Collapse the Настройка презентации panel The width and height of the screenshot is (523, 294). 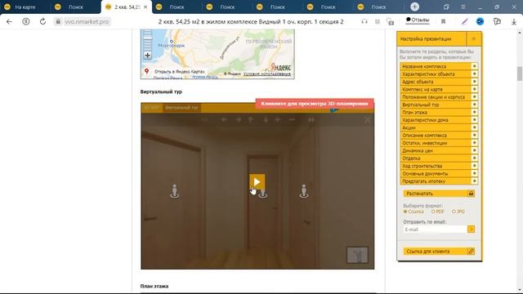click(x=474, y=39)
